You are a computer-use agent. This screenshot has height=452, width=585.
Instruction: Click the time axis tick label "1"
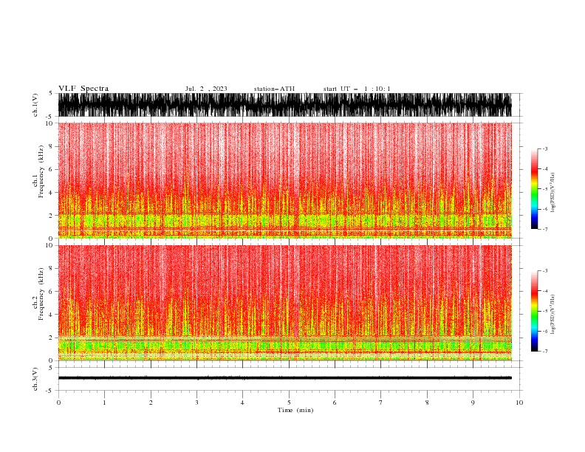pos(104,403)
